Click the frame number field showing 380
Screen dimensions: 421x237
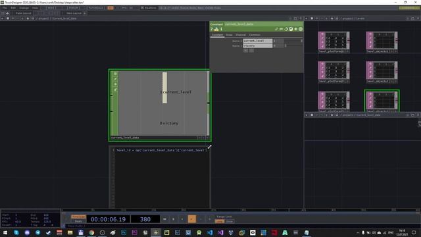pos(145,219)
